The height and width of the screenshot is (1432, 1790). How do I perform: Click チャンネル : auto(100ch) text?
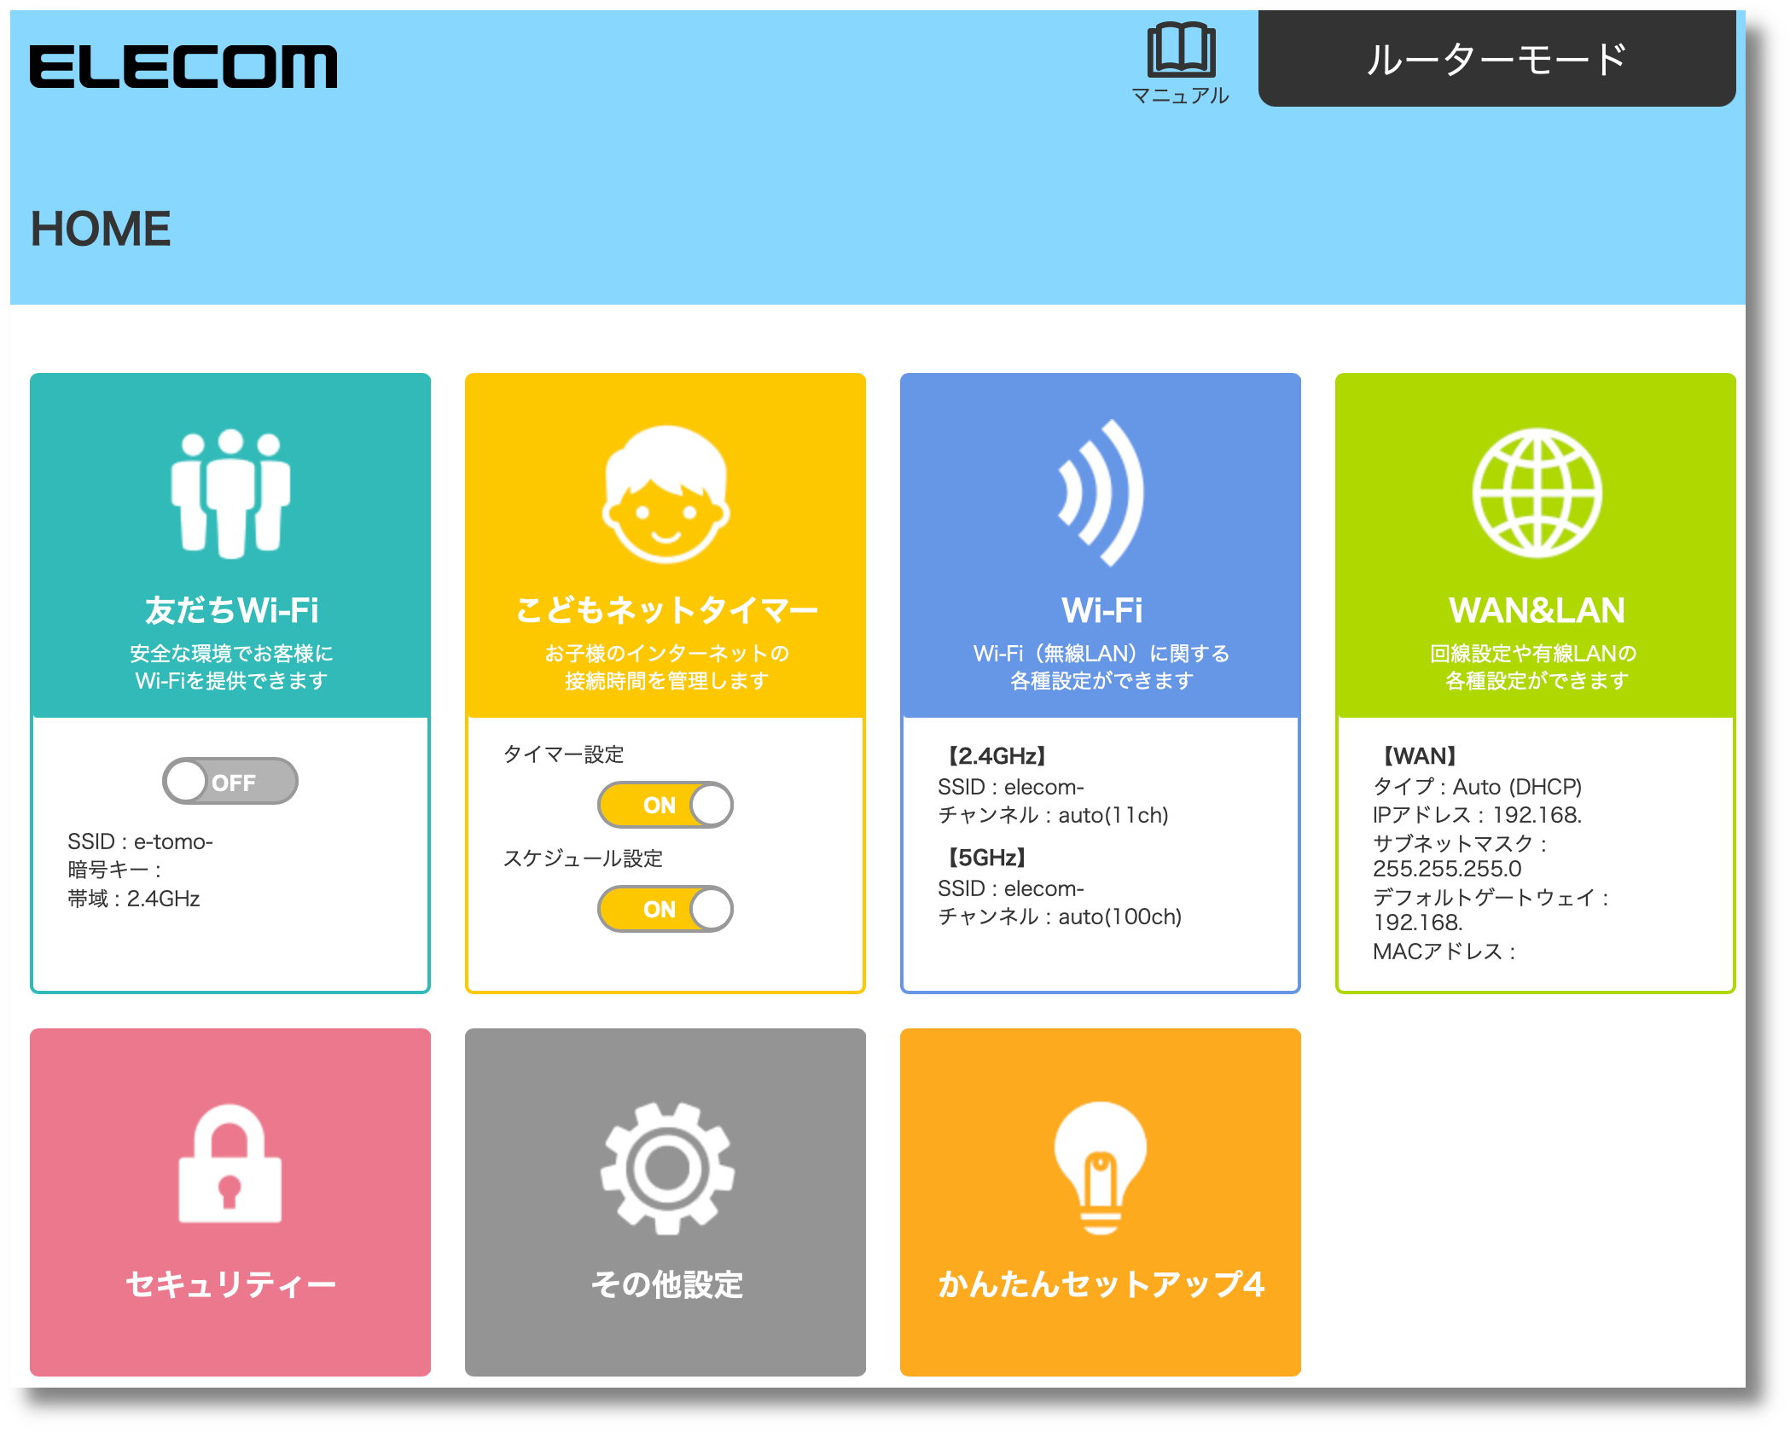(1060, 917)
